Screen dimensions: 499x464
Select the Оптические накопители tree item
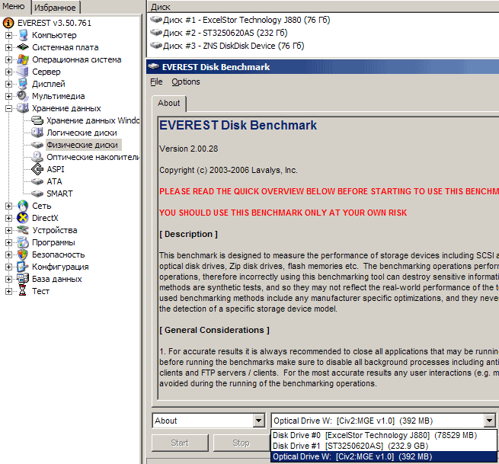coord(93,157)
